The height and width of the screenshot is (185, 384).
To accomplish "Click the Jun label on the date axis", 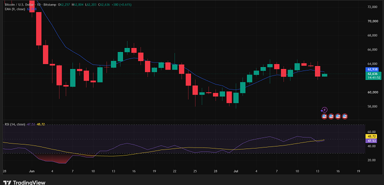I will pos(32,171).
